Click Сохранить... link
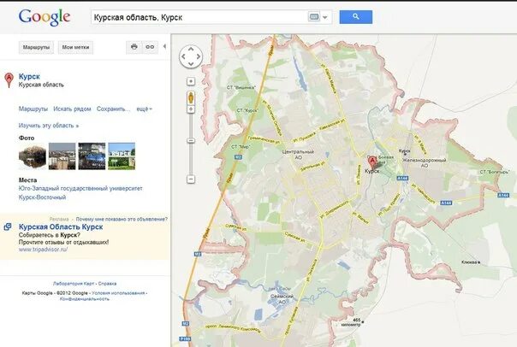 (114, 109)
